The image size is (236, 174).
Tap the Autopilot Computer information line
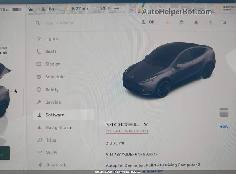[x=153, y=165]
